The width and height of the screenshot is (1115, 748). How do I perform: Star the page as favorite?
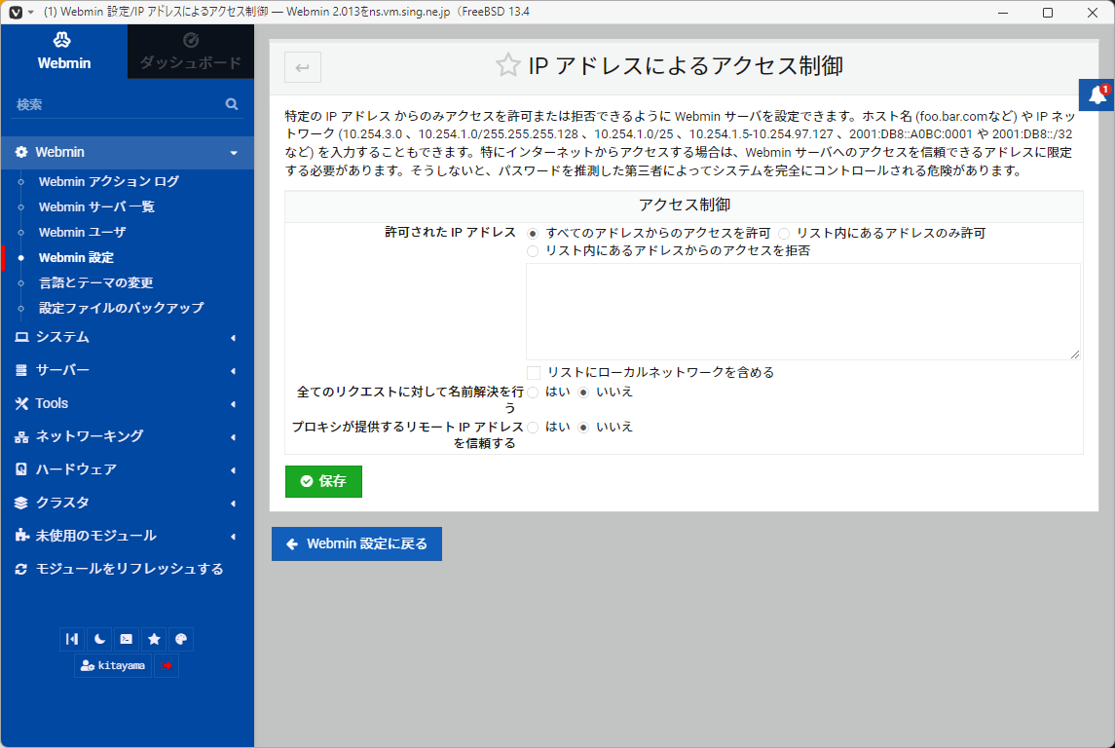(x=507, y=65)
